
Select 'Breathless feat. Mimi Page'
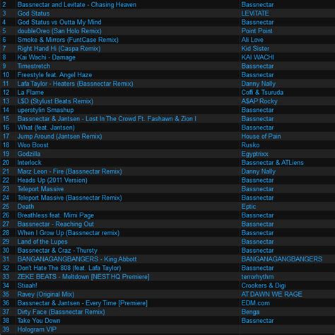(55, 215)
